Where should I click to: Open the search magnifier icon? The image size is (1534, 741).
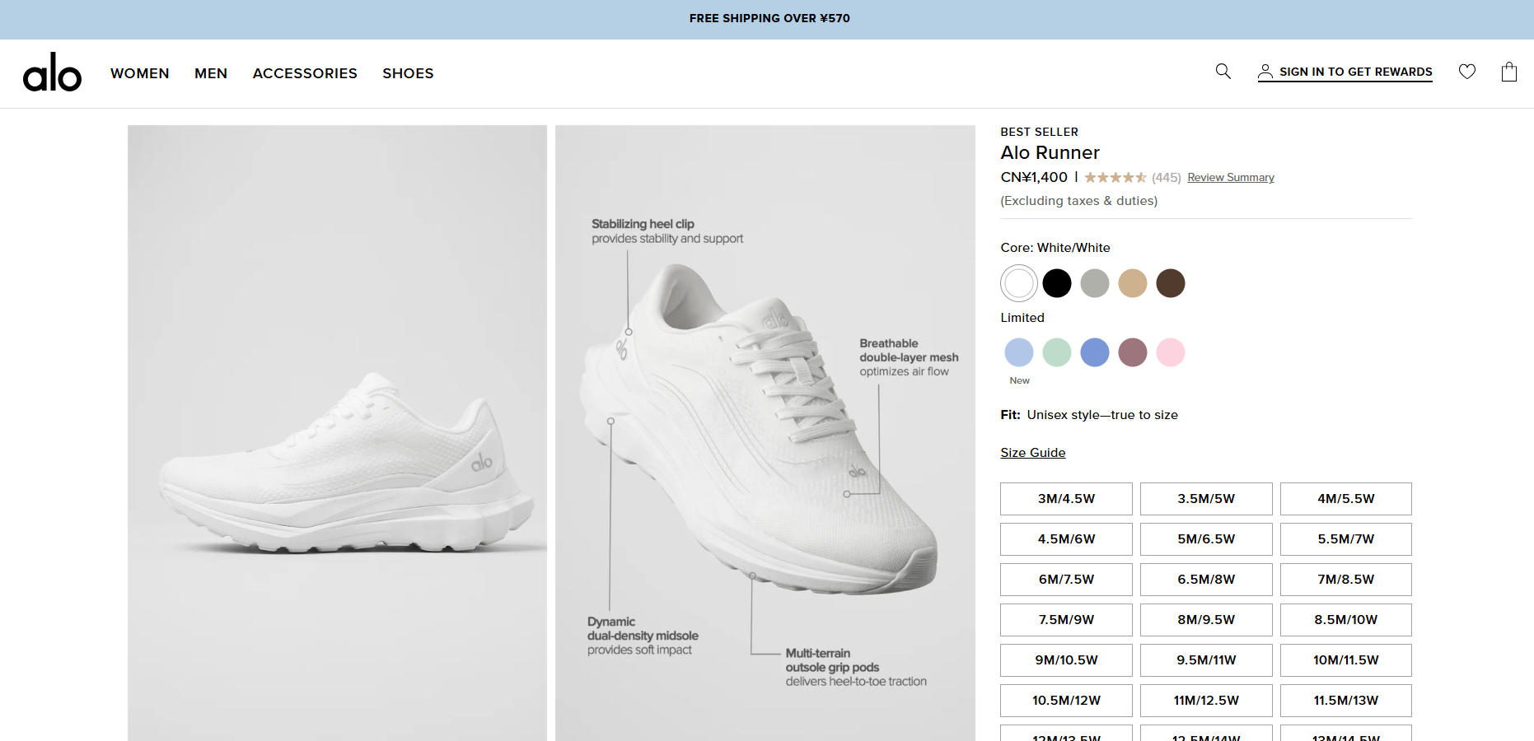point(1223,72)
